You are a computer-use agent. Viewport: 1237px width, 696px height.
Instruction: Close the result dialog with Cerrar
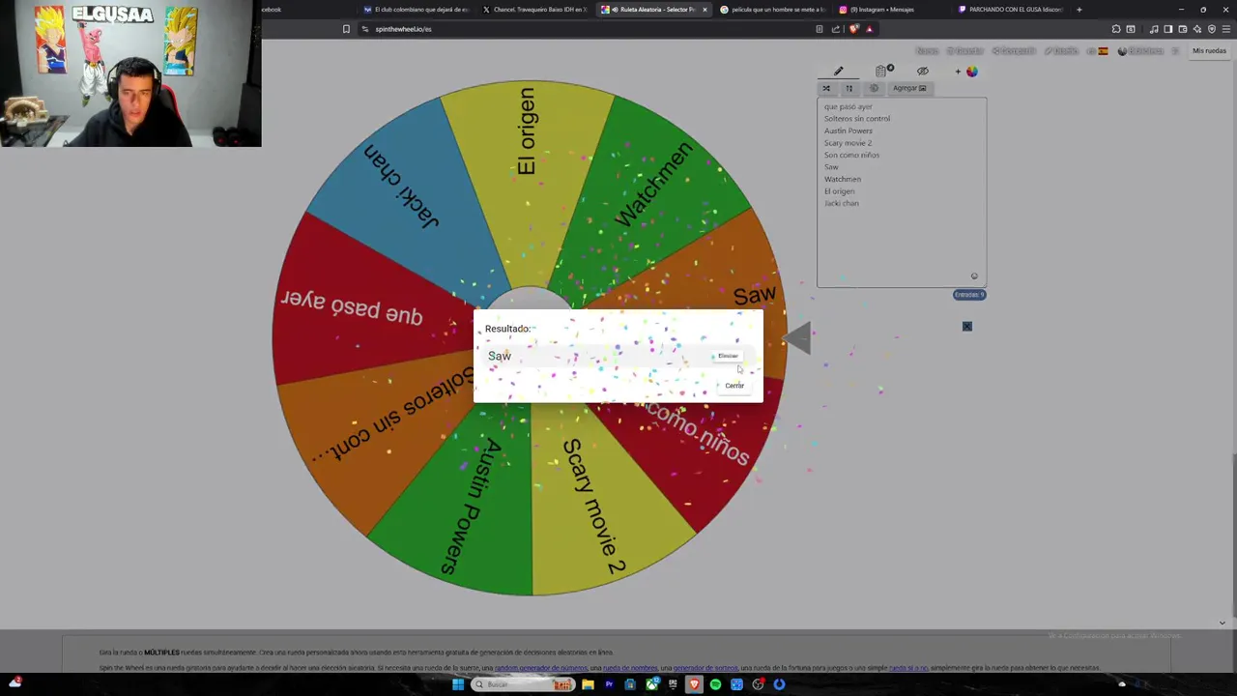click(734, 386)
